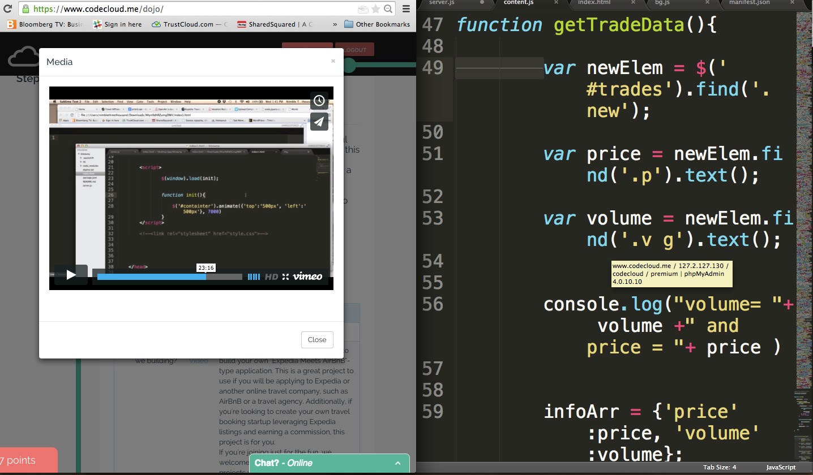Click 'infoArr' on line 59
Screen dimensions: 813x475
[581, 411]
